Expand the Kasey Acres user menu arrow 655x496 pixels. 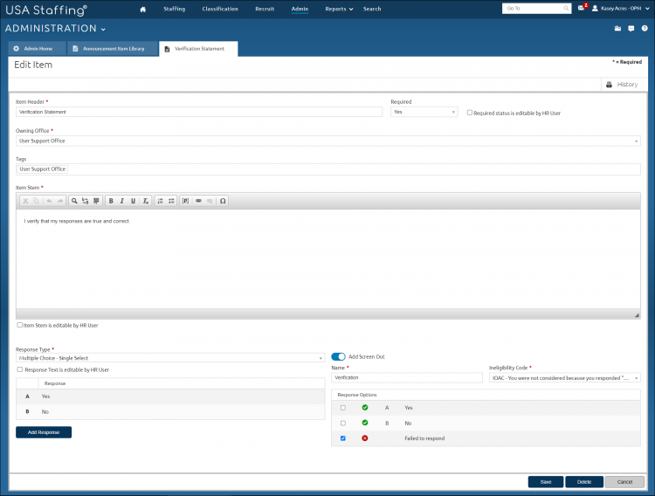647,9
